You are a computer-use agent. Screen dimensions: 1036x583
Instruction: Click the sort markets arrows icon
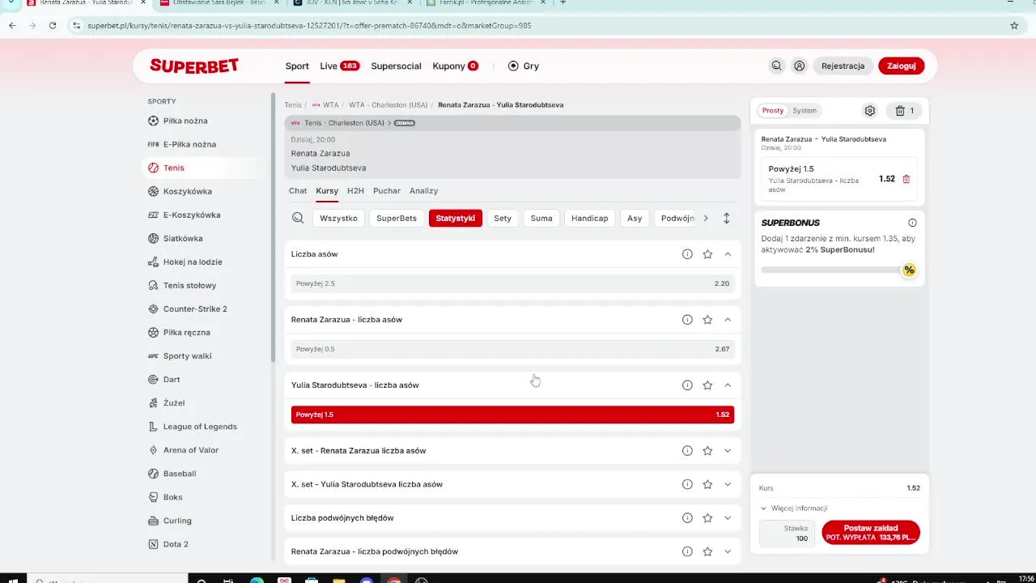coord(726,218)
